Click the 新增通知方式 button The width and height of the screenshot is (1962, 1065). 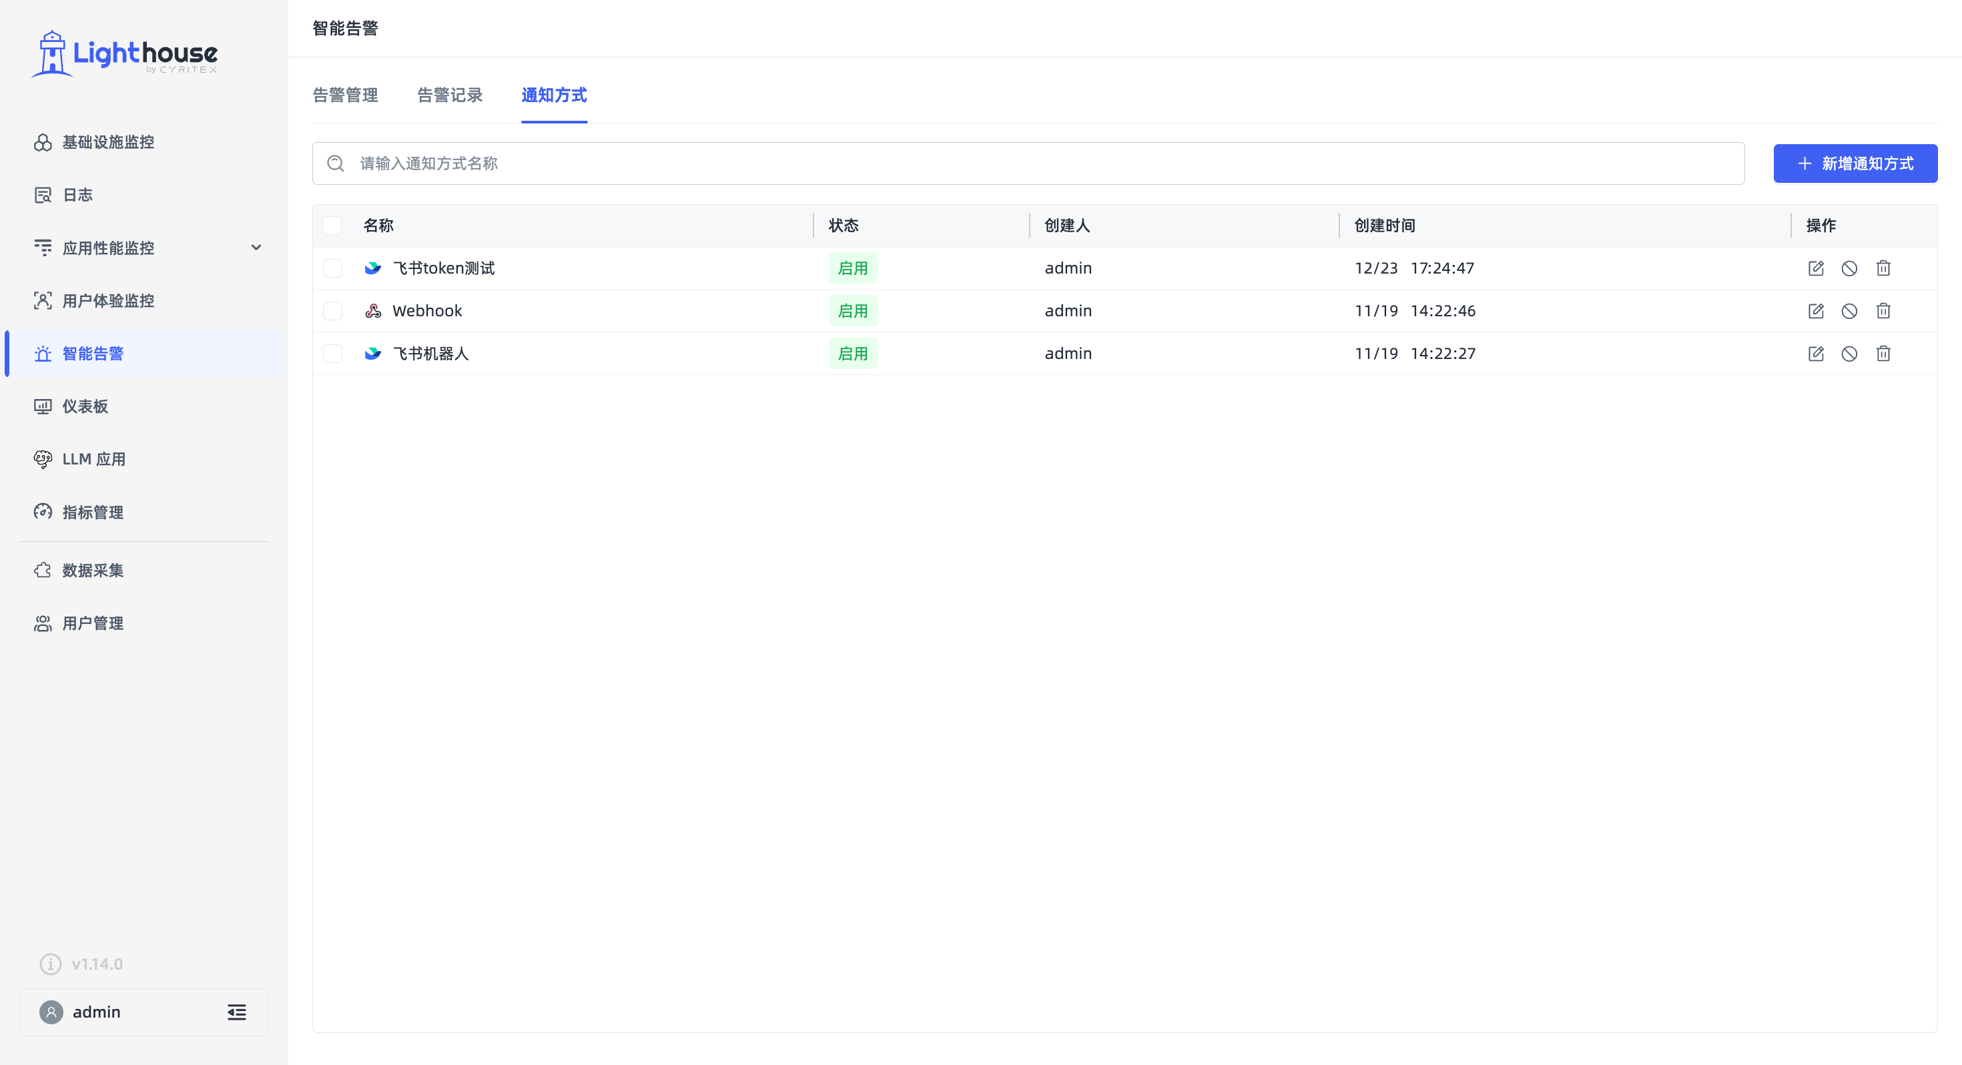click(x=1855, y=163)
